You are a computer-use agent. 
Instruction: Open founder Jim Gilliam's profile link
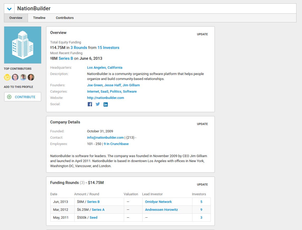coord(131,85)
